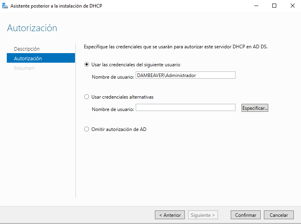301x224 pixels.
Task: Confirm settings with the Confirmar button
Action: 246,215
